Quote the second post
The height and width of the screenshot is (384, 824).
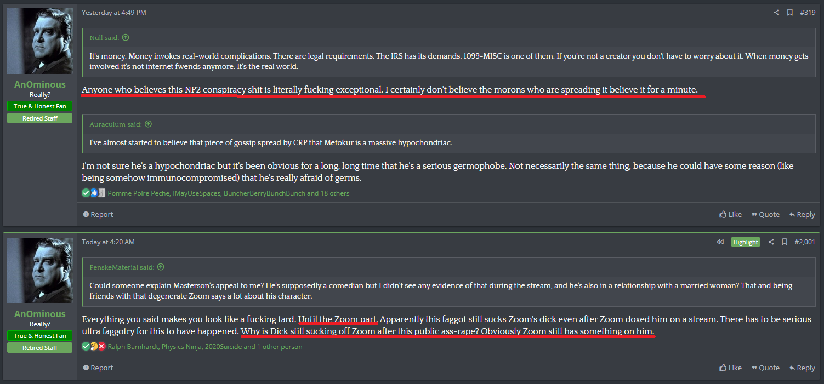point(765,368)
